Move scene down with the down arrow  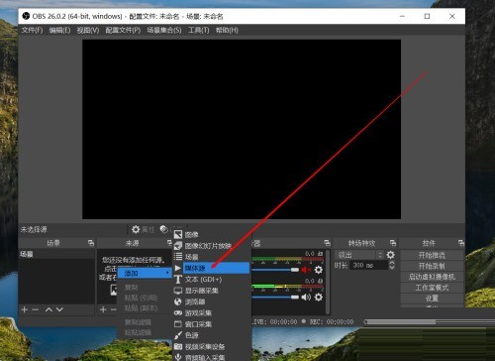click(59, 309)
